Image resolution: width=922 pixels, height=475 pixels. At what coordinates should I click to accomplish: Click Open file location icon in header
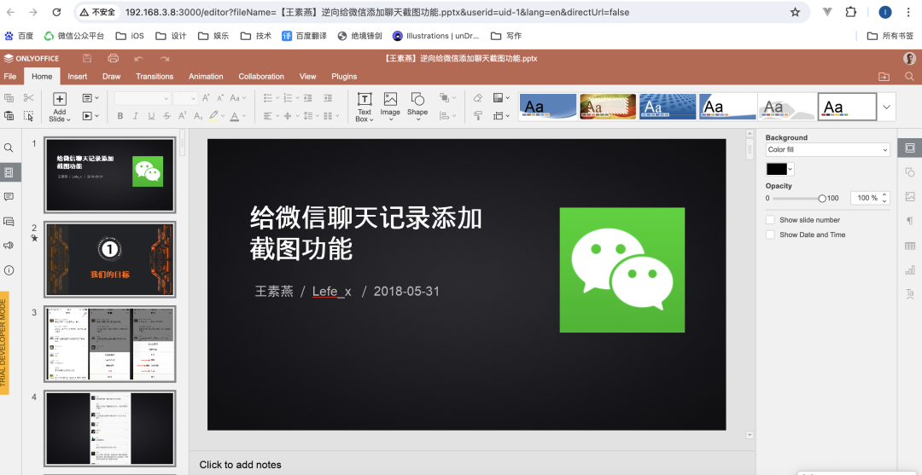884,77
